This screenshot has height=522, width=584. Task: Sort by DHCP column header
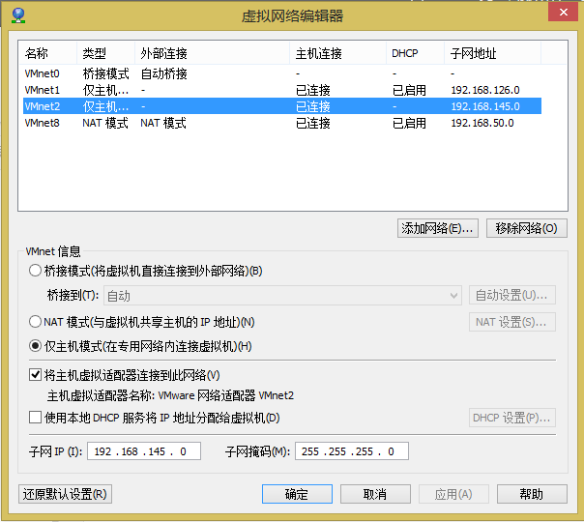416,53
